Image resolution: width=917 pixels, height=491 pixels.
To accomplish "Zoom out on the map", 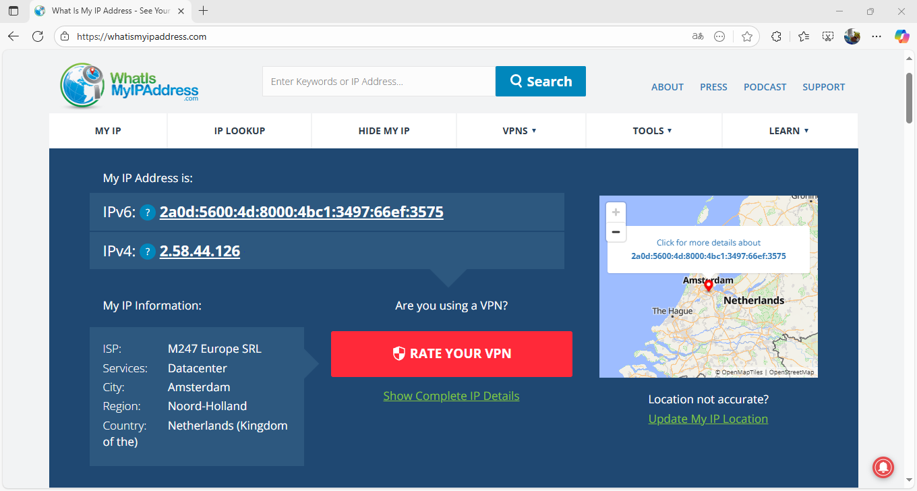I will point(616,231).
